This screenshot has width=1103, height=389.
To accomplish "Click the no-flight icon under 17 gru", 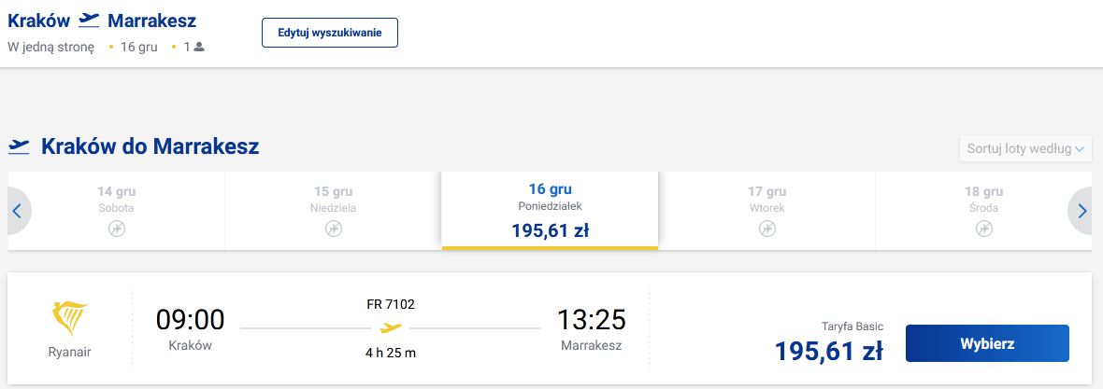I will point(766,229).
